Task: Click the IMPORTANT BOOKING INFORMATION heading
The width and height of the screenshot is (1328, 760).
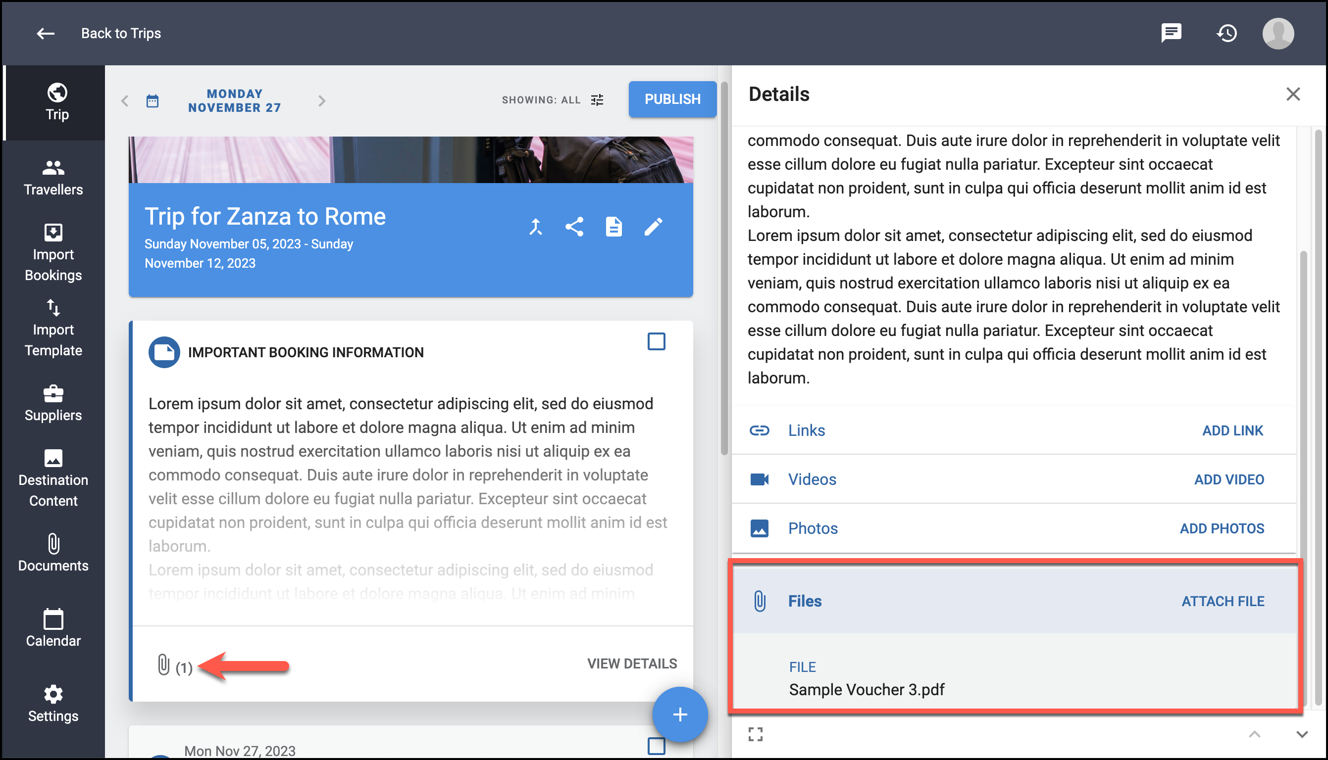Action: (306, 352)
